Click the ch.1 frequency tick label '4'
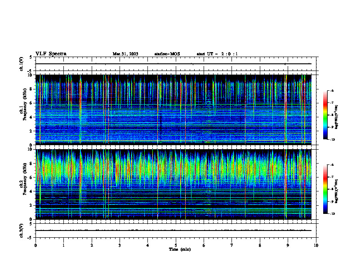 tap(31, 117)
